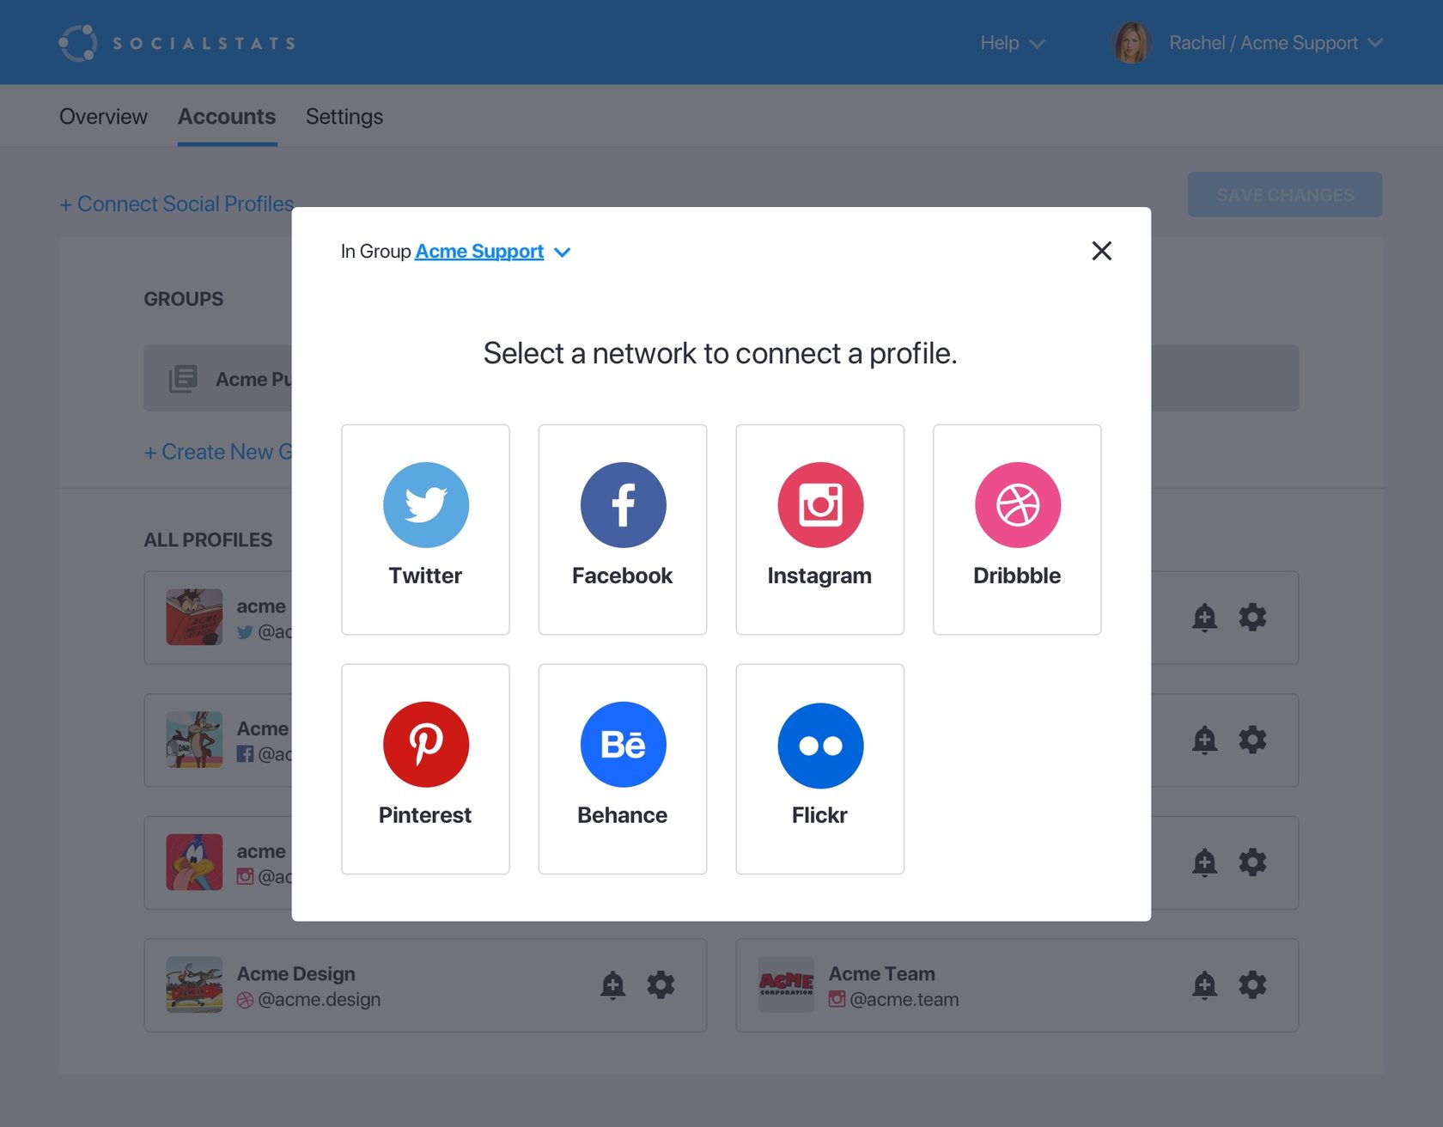Viewport: 1443px width, 1127px height.
Task: Open settings gear for Acme Design profile
Action: click(661, 984)
